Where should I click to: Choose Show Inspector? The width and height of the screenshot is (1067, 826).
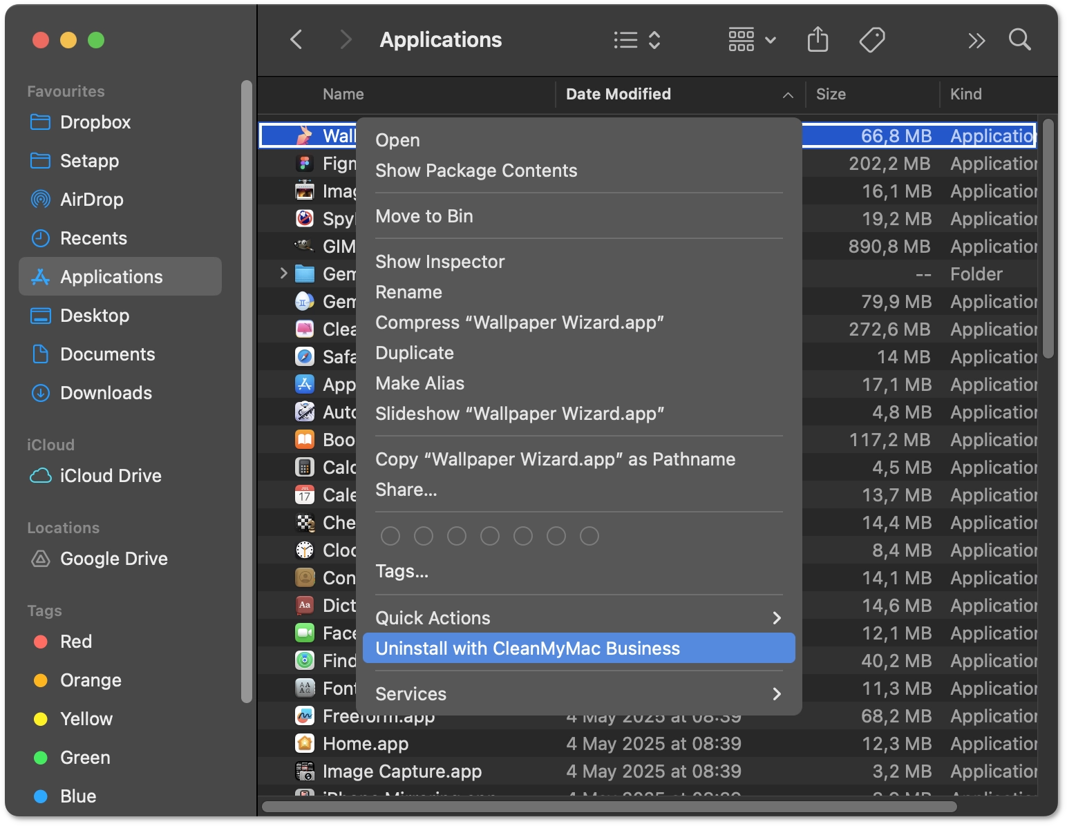[578, 262]
